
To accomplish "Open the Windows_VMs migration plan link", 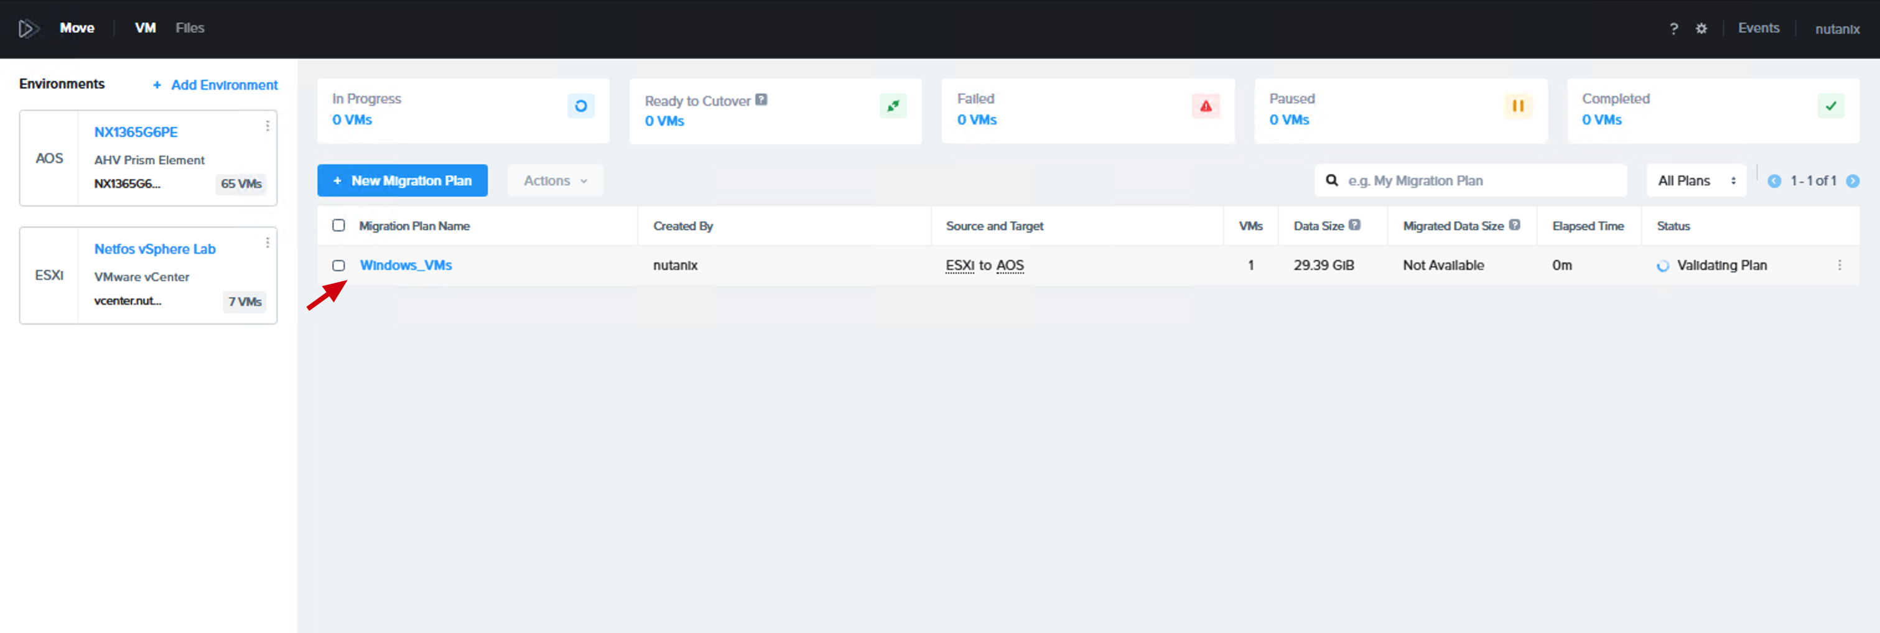I will tap(406, 266).
